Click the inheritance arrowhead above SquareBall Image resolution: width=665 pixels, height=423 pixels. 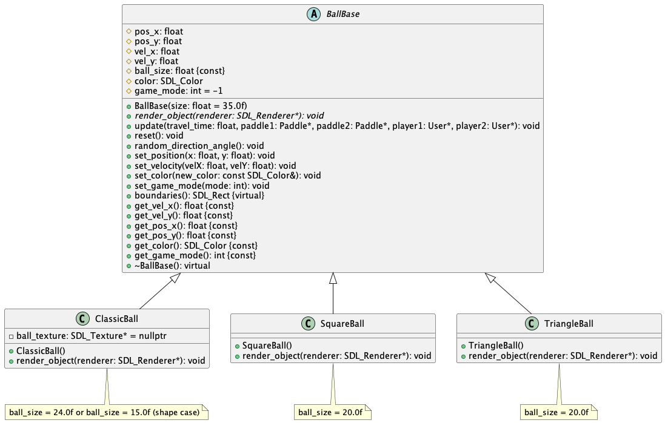point(333,278)
